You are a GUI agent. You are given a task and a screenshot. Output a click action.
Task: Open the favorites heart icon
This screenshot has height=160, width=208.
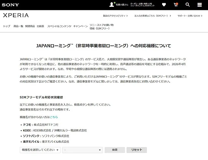point(164,5)
